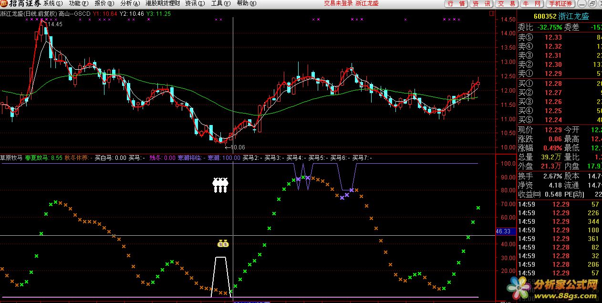Click the 买马7 label
The image size is (602, 303).
click(362, 157)
